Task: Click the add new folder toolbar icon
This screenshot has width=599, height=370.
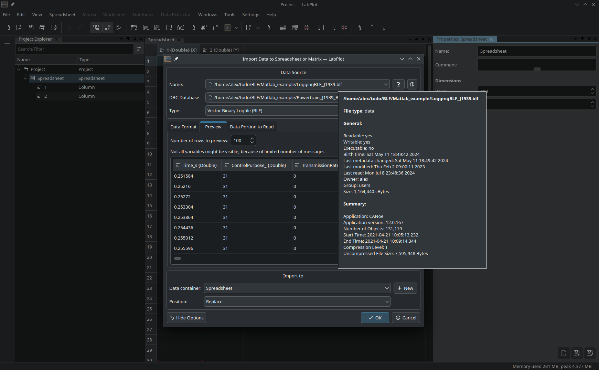Action: (134, 28)
